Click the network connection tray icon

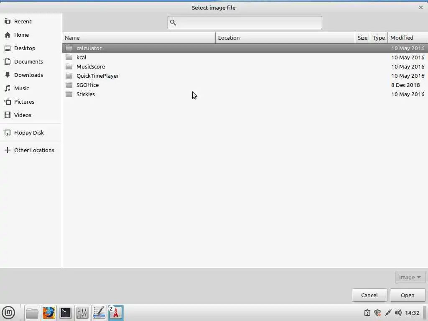tap(388, 313)
